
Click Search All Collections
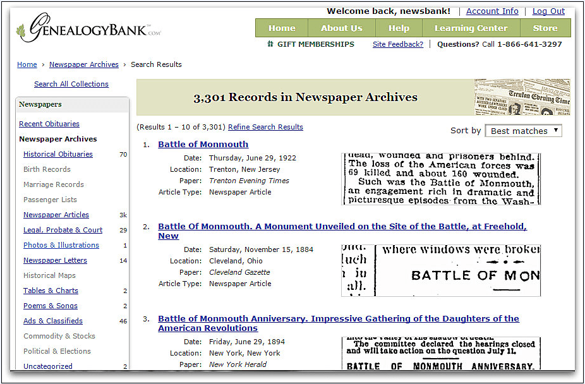tap(71, 84)
